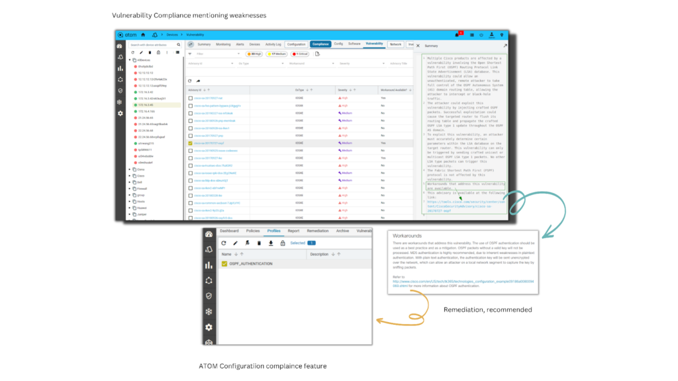Open the Advisory Id filter dropdown
The height and width of the screenshot is (381, 678).
pyautogui.click(x=211, y=63)
